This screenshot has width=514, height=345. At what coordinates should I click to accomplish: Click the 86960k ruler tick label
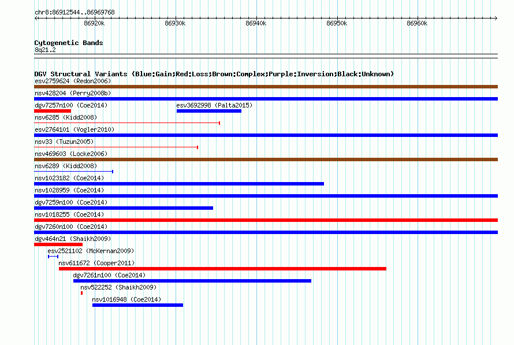point(417,23)
